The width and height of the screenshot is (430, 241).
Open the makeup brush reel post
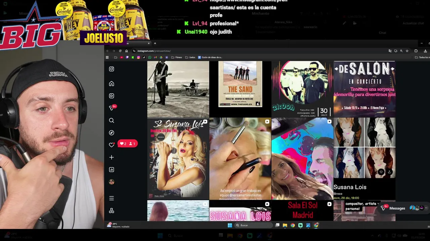[240, 159]
